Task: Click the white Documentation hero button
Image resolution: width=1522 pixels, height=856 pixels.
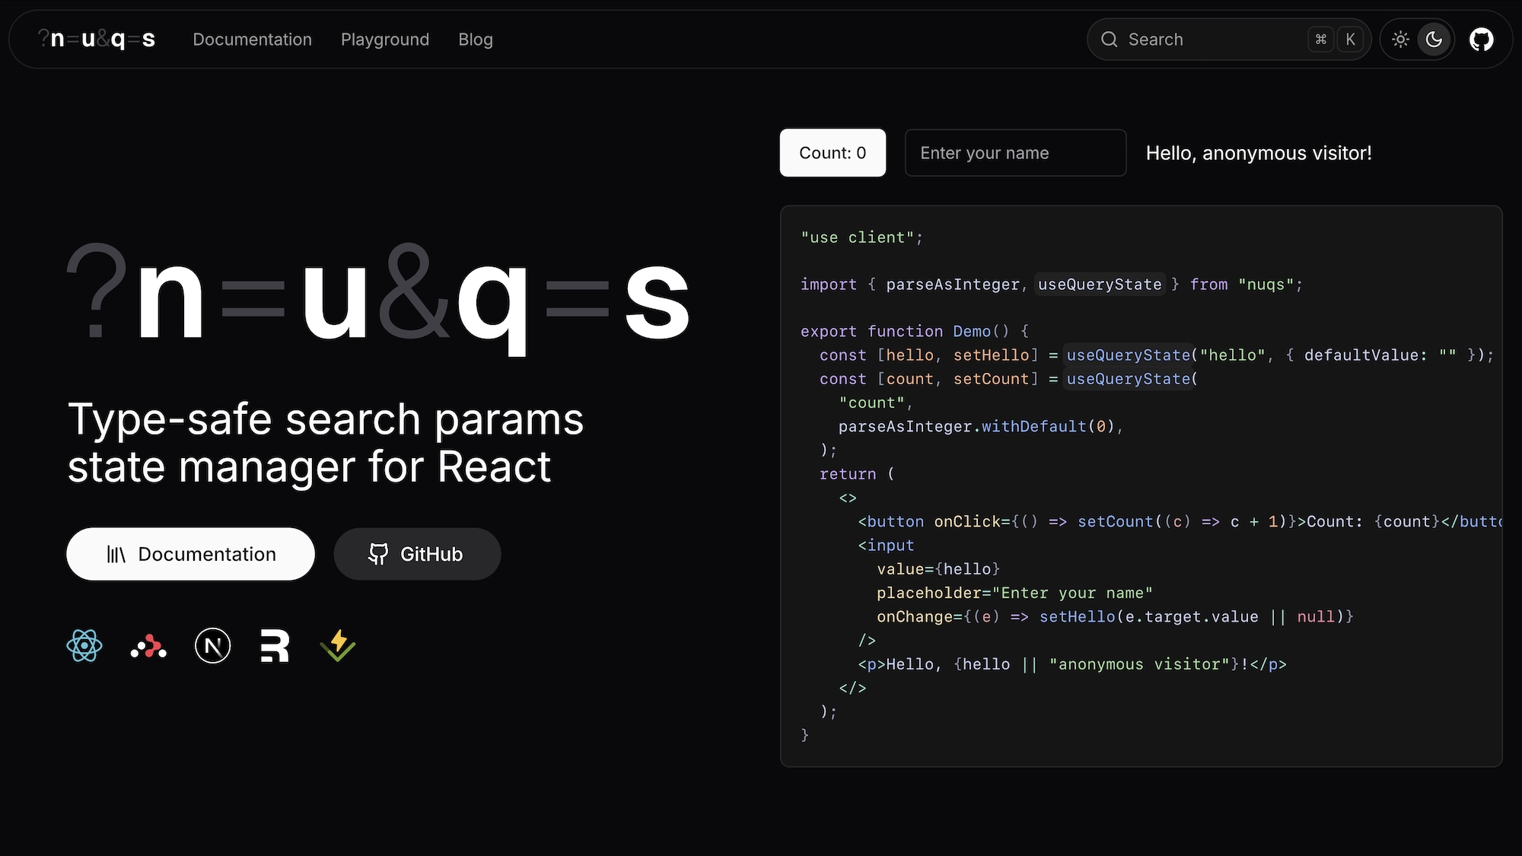Action: (x=190, y=554)
